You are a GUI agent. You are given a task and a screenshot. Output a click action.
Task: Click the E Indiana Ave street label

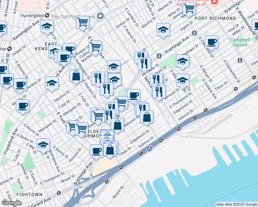210,89
